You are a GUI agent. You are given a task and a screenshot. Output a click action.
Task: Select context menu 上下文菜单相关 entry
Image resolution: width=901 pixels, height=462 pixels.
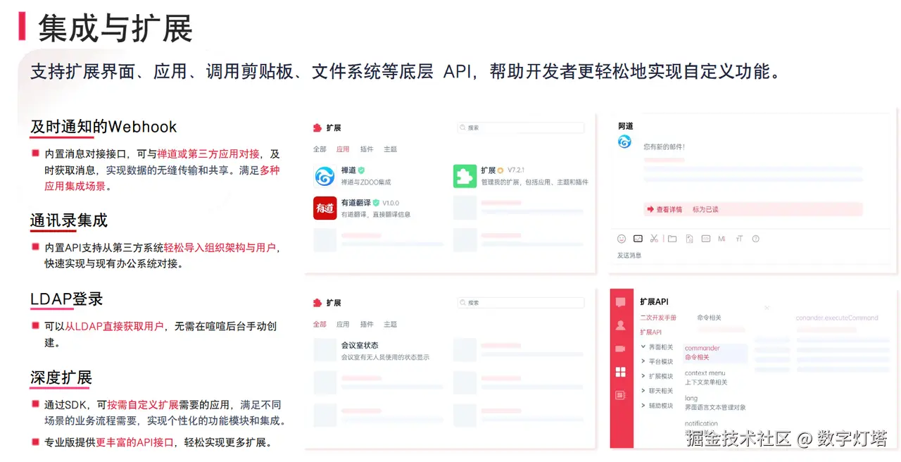(706, 377)
